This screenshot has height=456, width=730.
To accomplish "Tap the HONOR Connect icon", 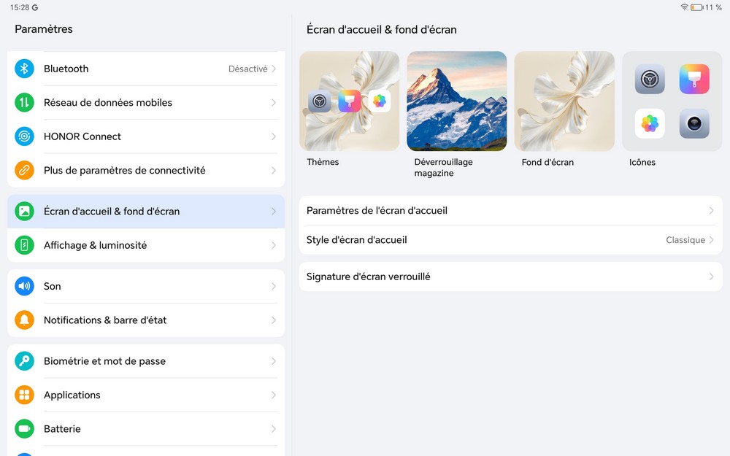I will 24,136.
